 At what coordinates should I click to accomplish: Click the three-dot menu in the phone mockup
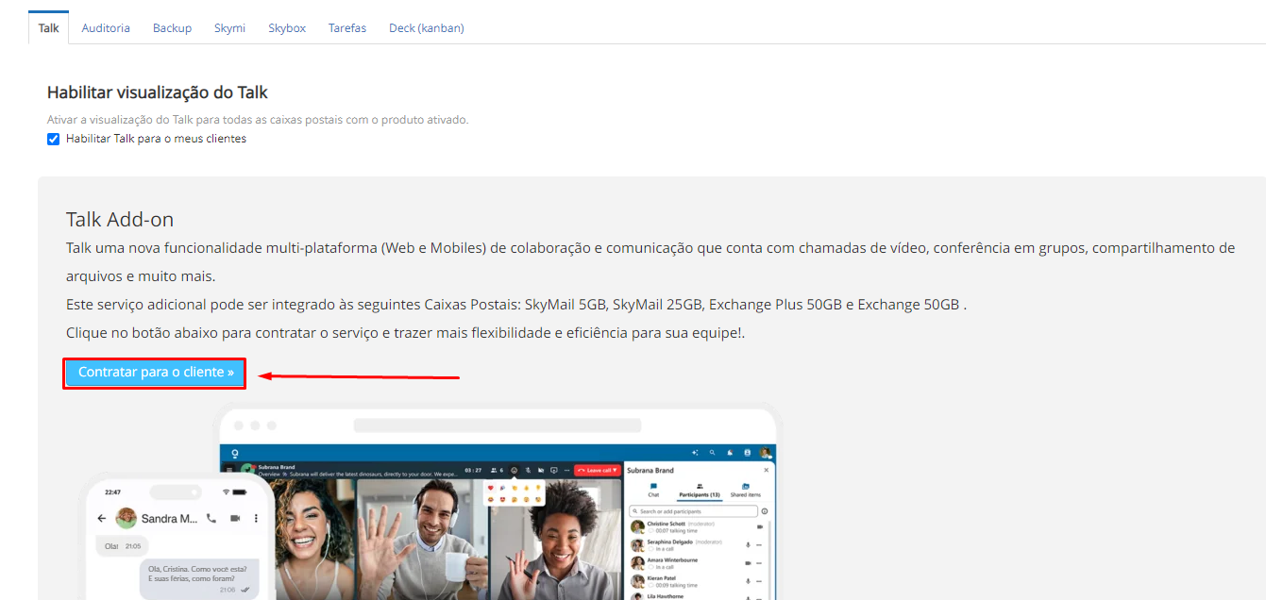point(256,518)
